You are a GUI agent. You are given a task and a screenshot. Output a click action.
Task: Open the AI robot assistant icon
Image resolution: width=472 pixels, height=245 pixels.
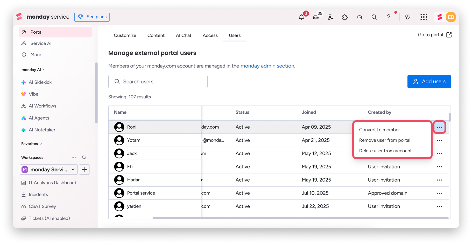tap(360, 17)
